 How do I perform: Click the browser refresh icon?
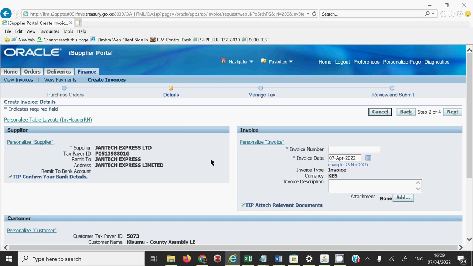314,14
